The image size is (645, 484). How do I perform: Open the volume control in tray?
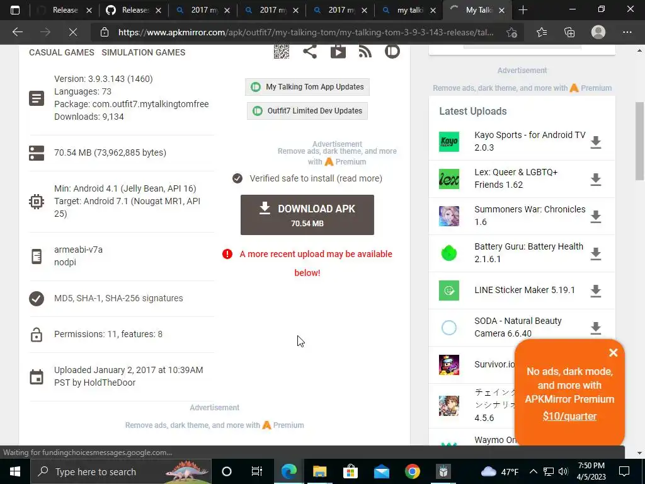click(x=563, y=471)
